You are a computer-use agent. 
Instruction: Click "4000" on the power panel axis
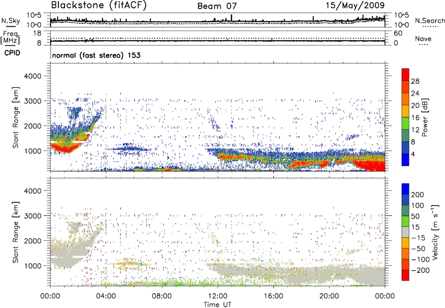click(32, 76)
